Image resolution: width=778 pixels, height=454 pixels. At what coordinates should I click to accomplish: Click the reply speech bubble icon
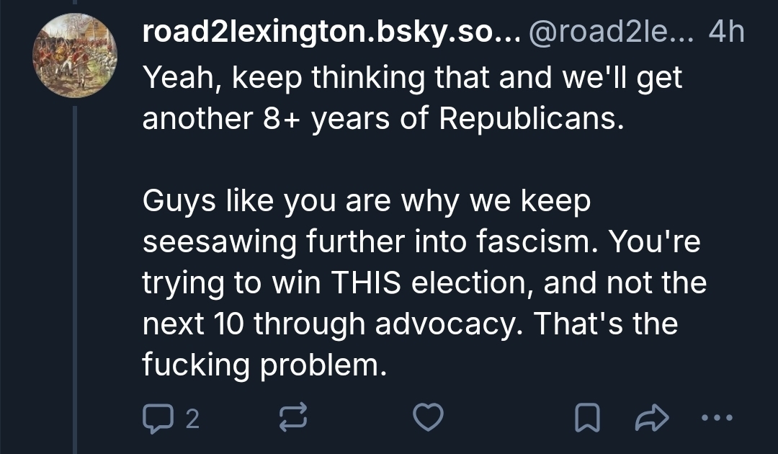click(156, 417)
